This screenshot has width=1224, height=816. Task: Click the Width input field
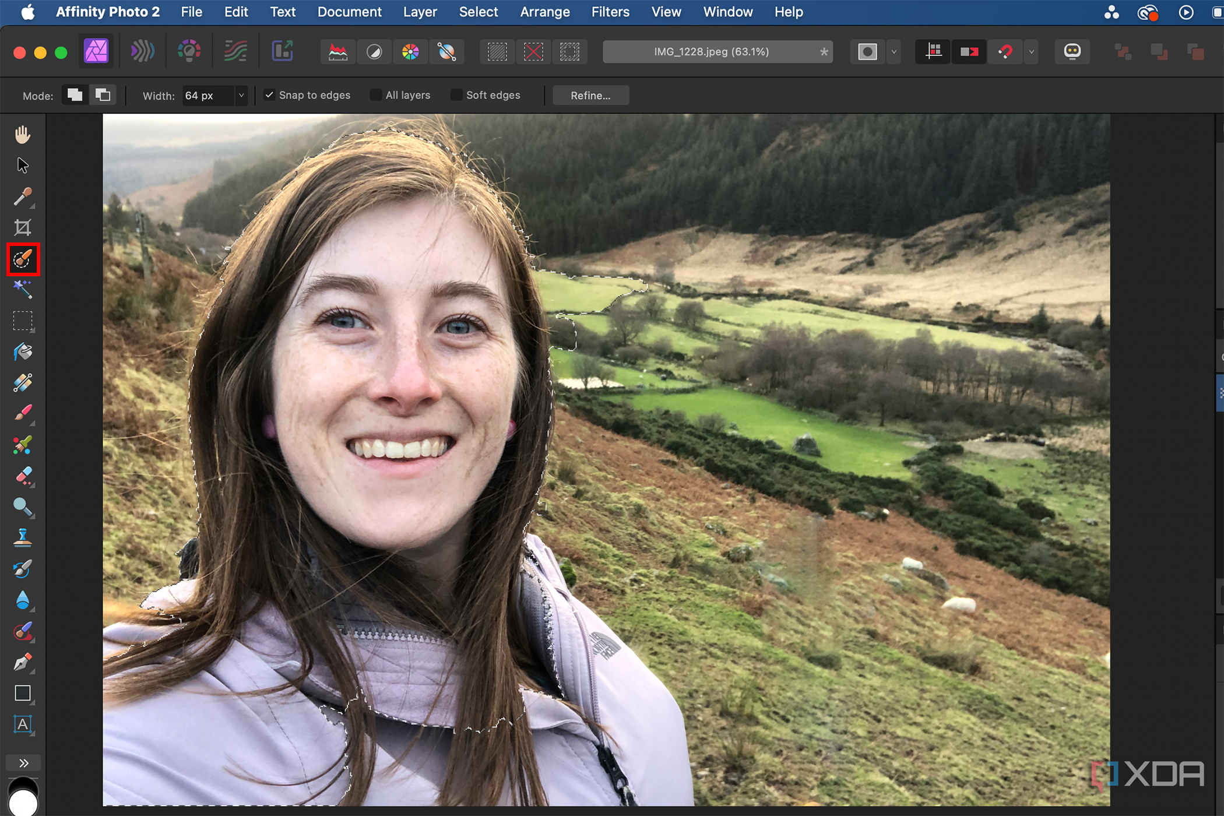[x=207, y=95]
